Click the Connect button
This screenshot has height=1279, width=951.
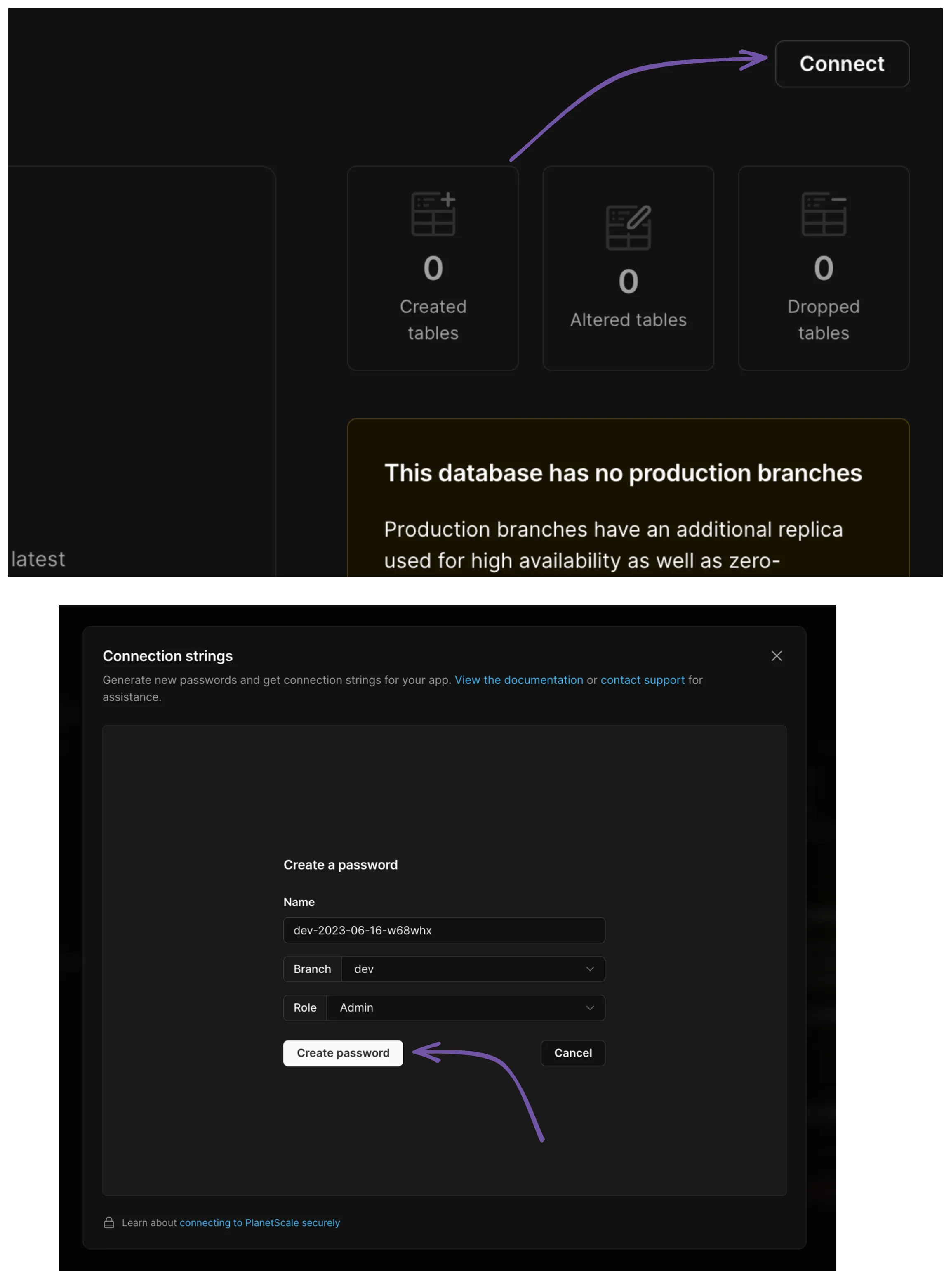842,64
